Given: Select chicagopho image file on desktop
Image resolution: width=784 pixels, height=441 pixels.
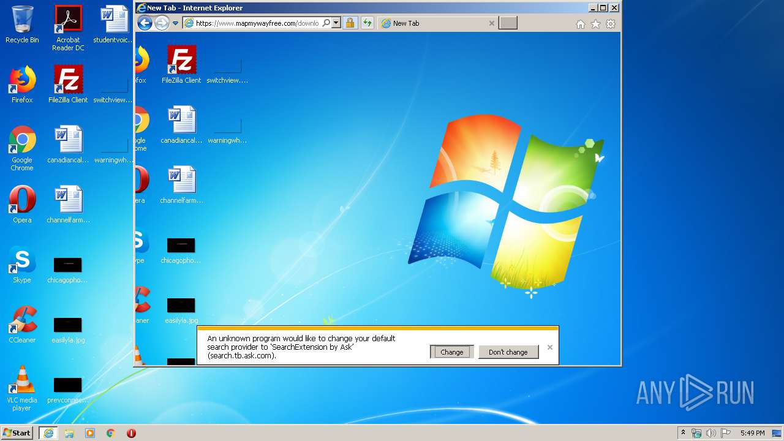Looking at the screenshot, I should pos(68,269).
